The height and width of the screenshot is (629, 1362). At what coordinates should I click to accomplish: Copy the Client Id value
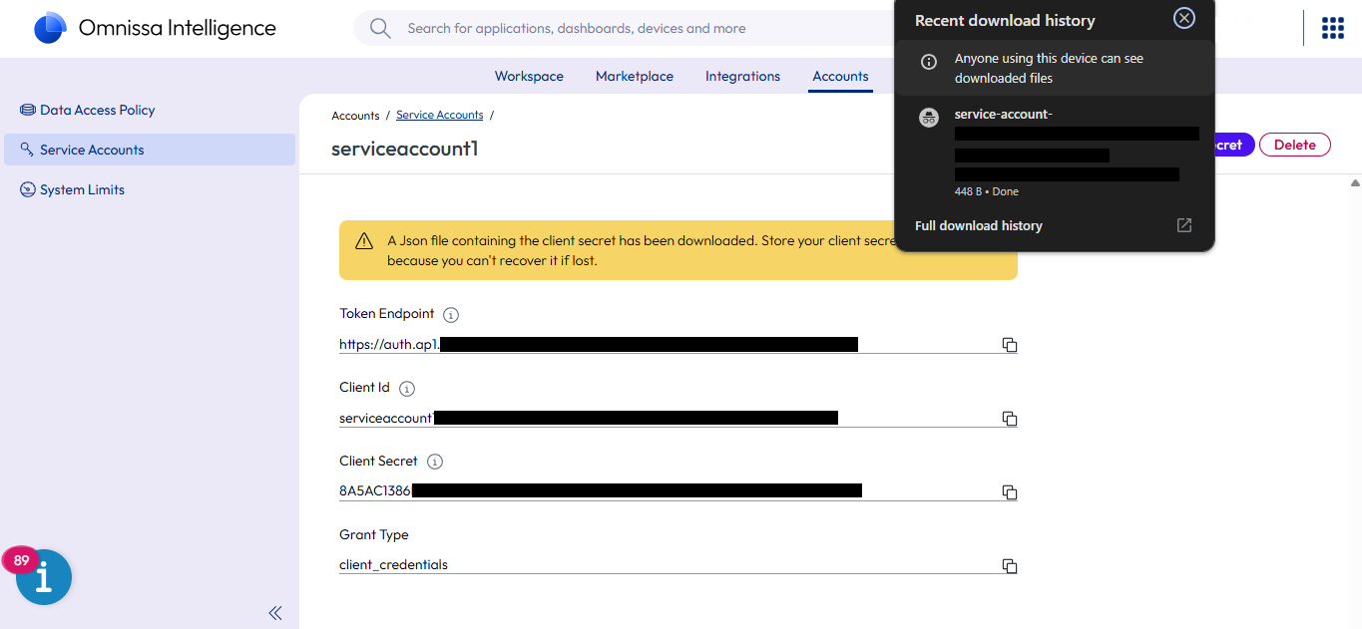click(x=1009, y=419)
